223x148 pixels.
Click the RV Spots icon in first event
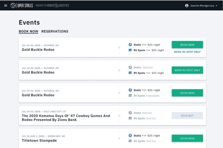click(x=130, y=50)
